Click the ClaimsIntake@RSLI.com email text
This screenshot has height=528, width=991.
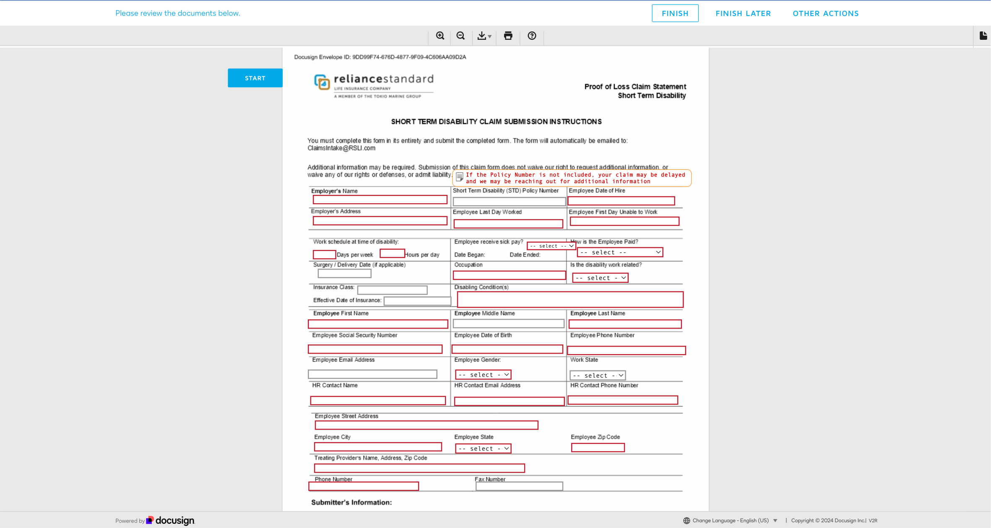pyautogui.click(x=341, y=148)
